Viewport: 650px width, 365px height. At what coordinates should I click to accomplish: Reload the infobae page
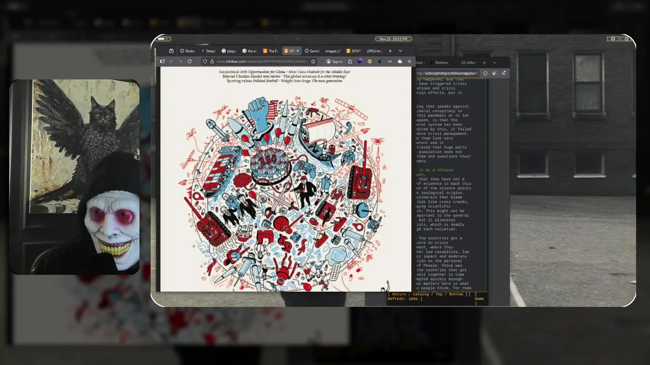point(189,61)
